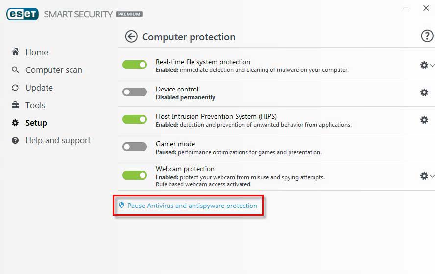Screen dimensions: 435x274
Task: Open Computer scan in the sidebar
Action: tap(53, 70)
